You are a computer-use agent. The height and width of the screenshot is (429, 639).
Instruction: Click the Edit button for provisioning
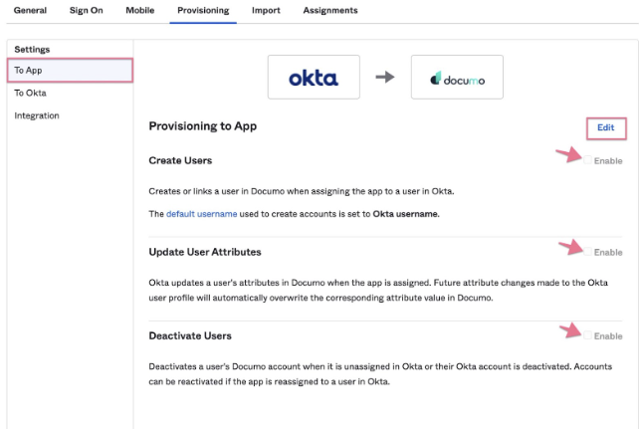click(x=605, y=127)
